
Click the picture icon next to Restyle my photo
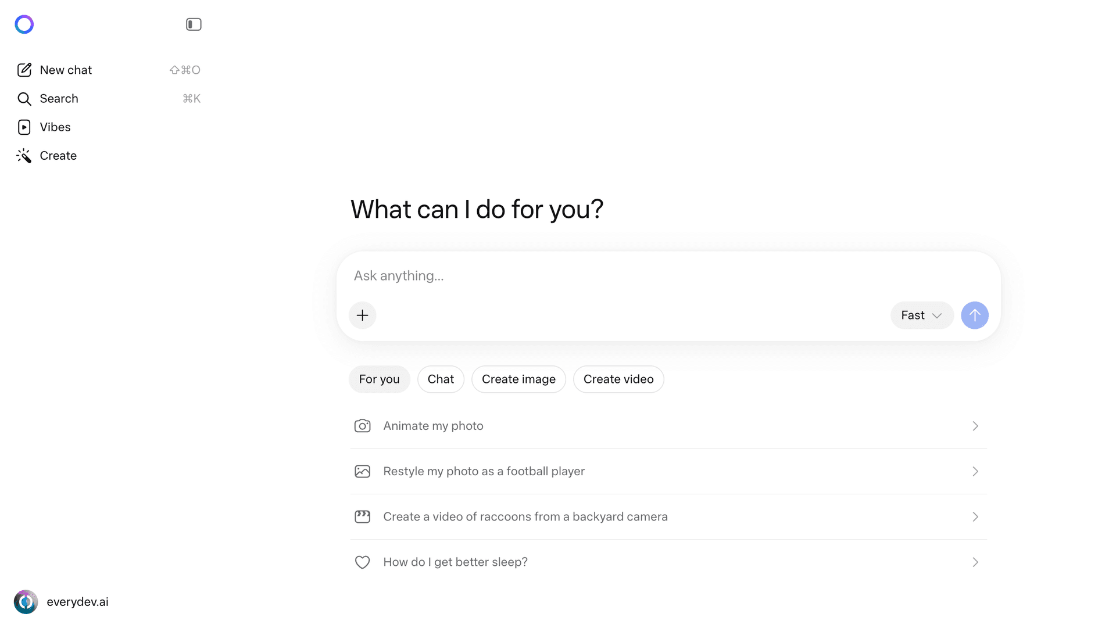362,471
